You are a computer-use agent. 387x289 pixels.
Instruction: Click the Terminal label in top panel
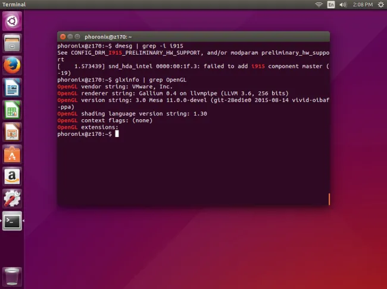click(x=14, y=4)
